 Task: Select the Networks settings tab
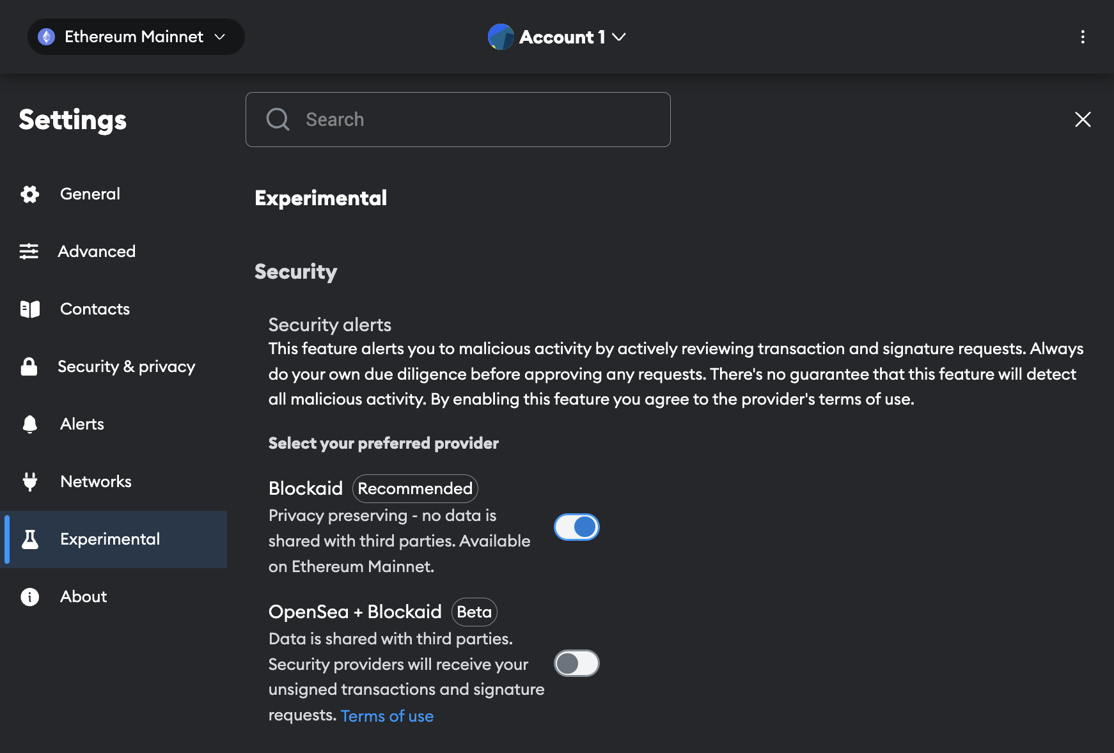tap(96, 481)
